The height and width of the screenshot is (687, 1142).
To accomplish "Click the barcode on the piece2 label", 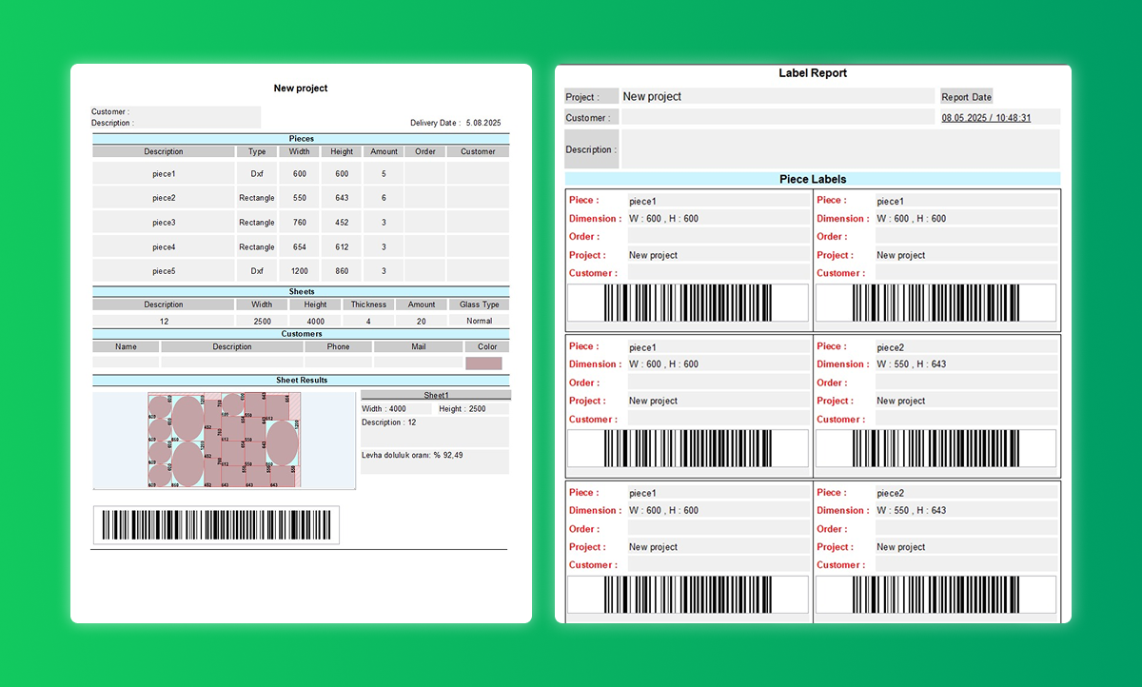I will pos(935,450).
